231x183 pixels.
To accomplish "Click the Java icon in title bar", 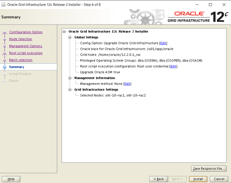I will tap(4, 4).
